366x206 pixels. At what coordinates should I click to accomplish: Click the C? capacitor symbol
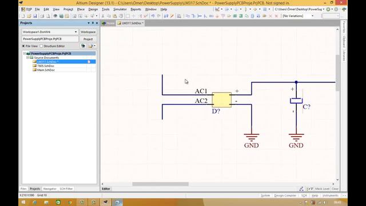point(296,101)
